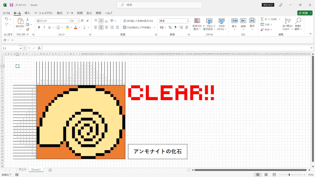The width and height of the screenshot is (315, 177).
Task: Click the Paste clipboard icon
Action: pyautogui.click(x=20, y=21)
